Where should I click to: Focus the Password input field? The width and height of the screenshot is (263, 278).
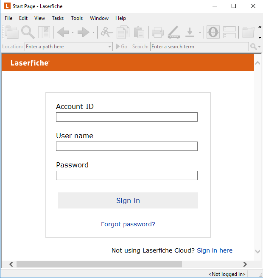point(127,175)
